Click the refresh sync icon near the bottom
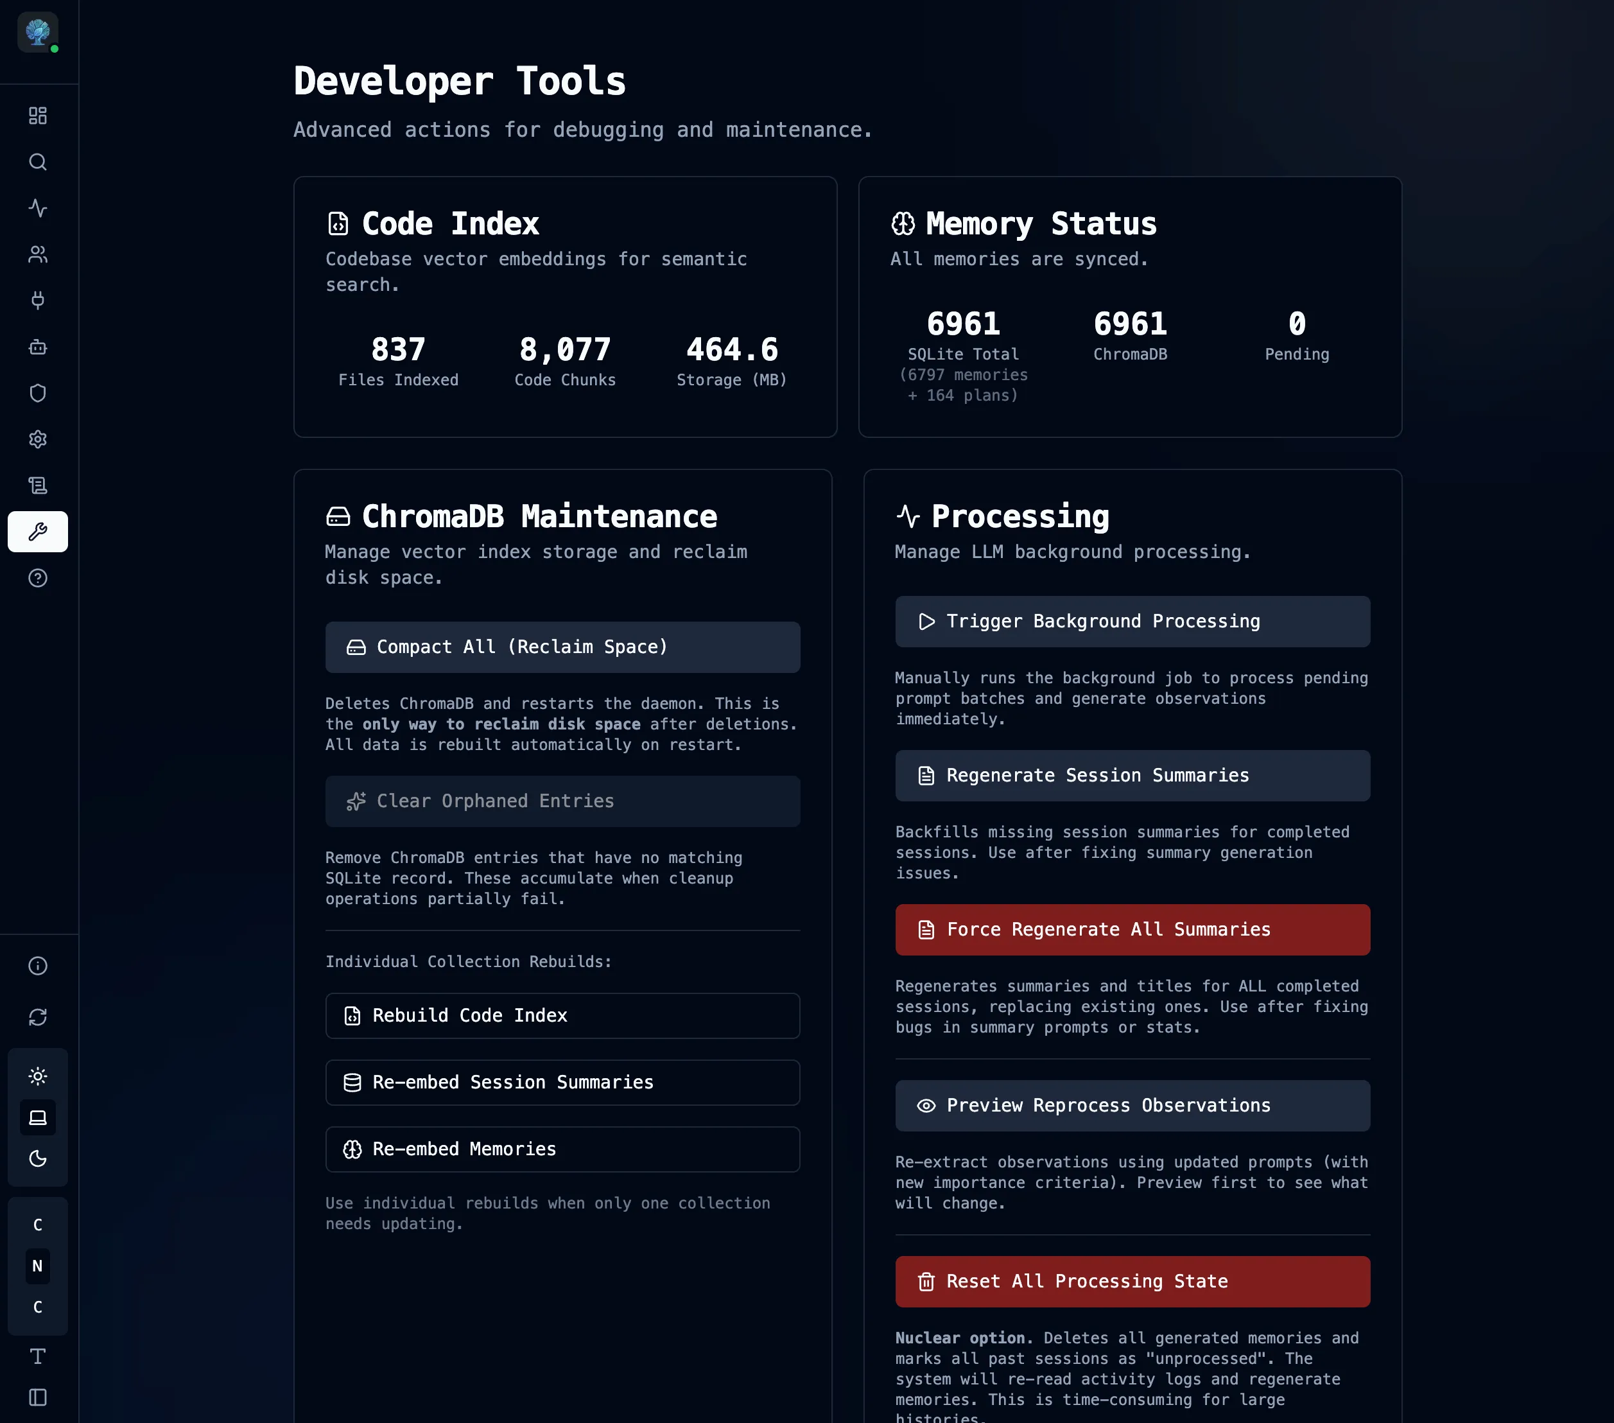1614x1423 pixels. pyautogui.click(x=38, y=1017)
